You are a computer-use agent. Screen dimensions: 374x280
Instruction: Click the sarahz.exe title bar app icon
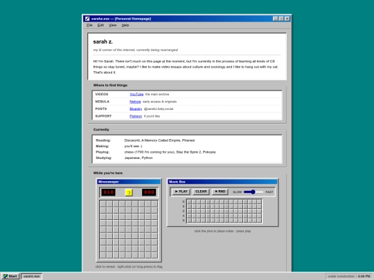point(87,19)
